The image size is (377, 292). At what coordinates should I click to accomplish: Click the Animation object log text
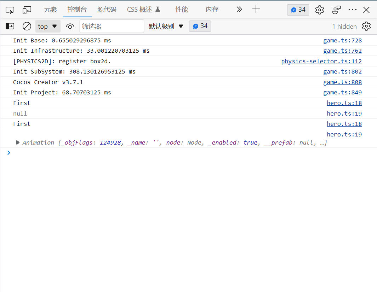175,142
